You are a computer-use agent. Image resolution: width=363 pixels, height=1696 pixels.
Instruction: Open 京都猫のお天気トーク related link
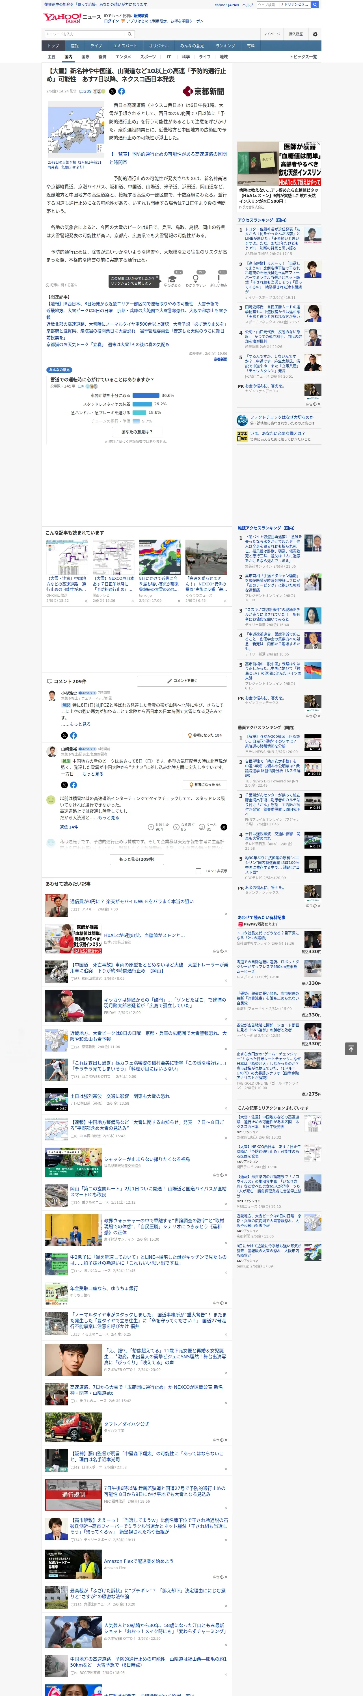click(x=107, y=344)
